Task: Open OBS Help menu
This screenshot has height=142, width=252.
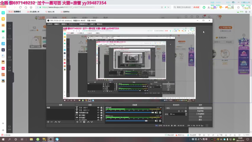Action: [100, 24]
